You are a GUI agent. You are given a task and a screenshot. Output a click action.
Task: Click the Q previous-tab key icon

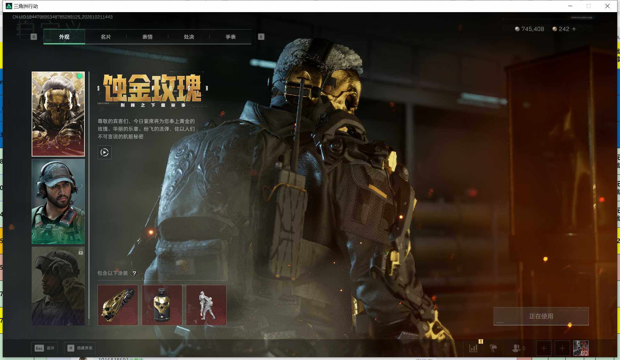pyautogui.click(x=34, y=37)
